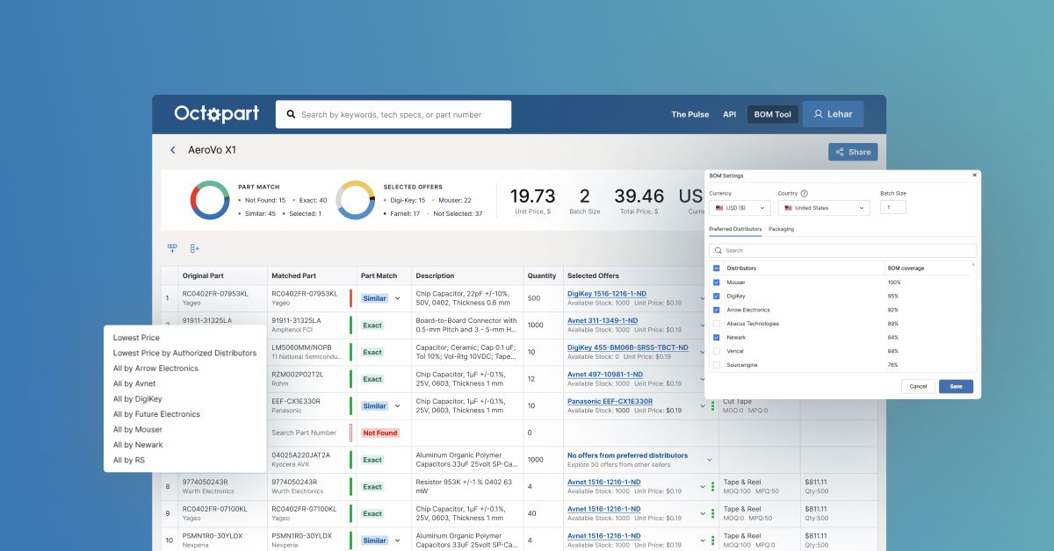Open the three-dot menu on row 8
1054x551 pixels.
coord(712,487)
